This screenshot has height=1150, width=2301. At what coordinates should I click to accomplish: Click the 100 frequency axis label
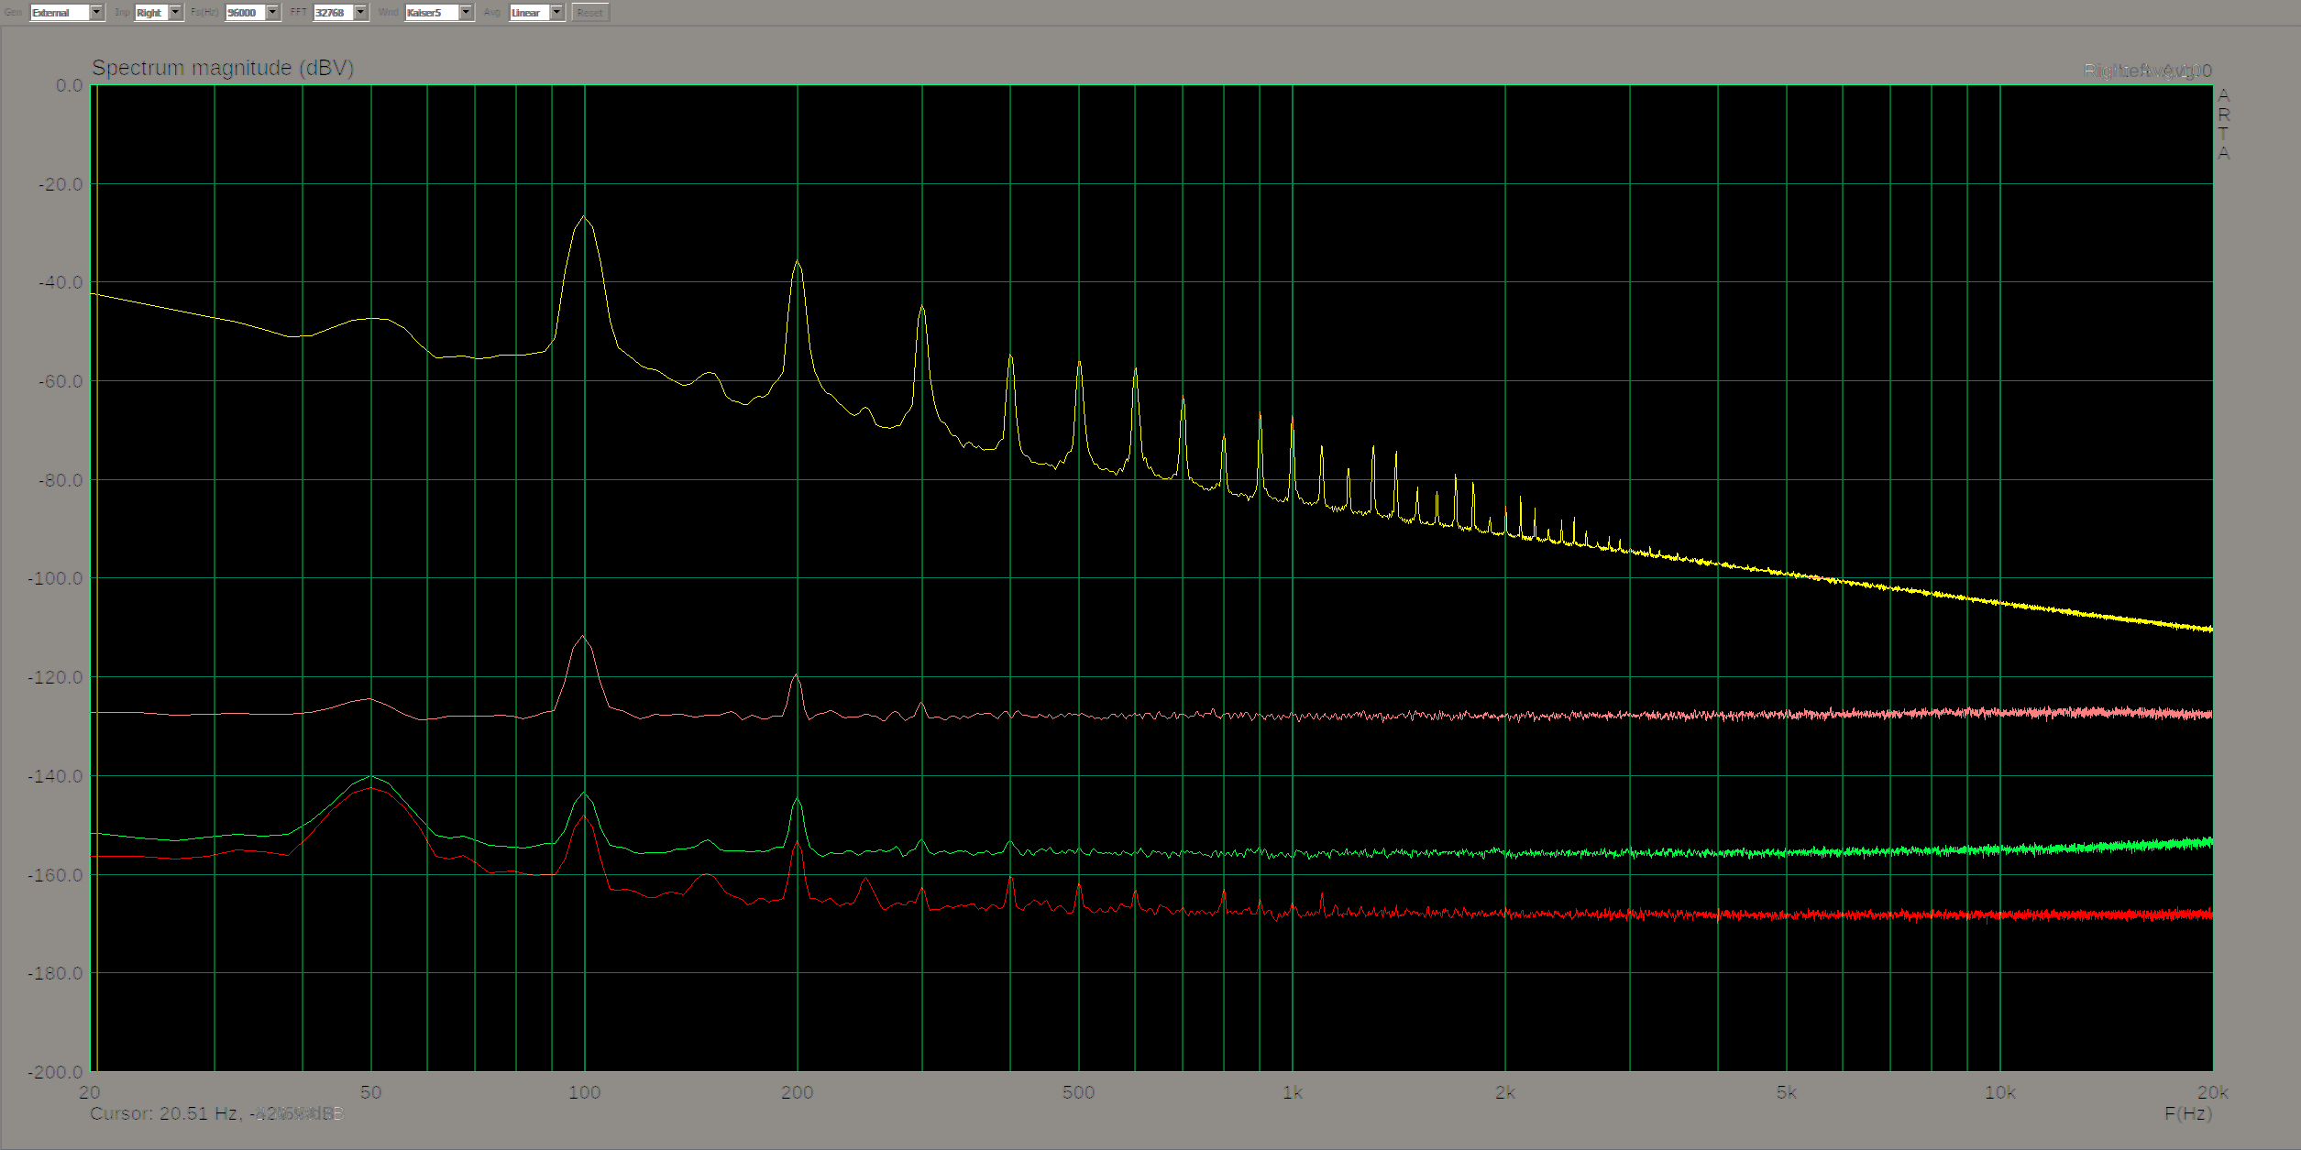click(x=584, y=1092)
